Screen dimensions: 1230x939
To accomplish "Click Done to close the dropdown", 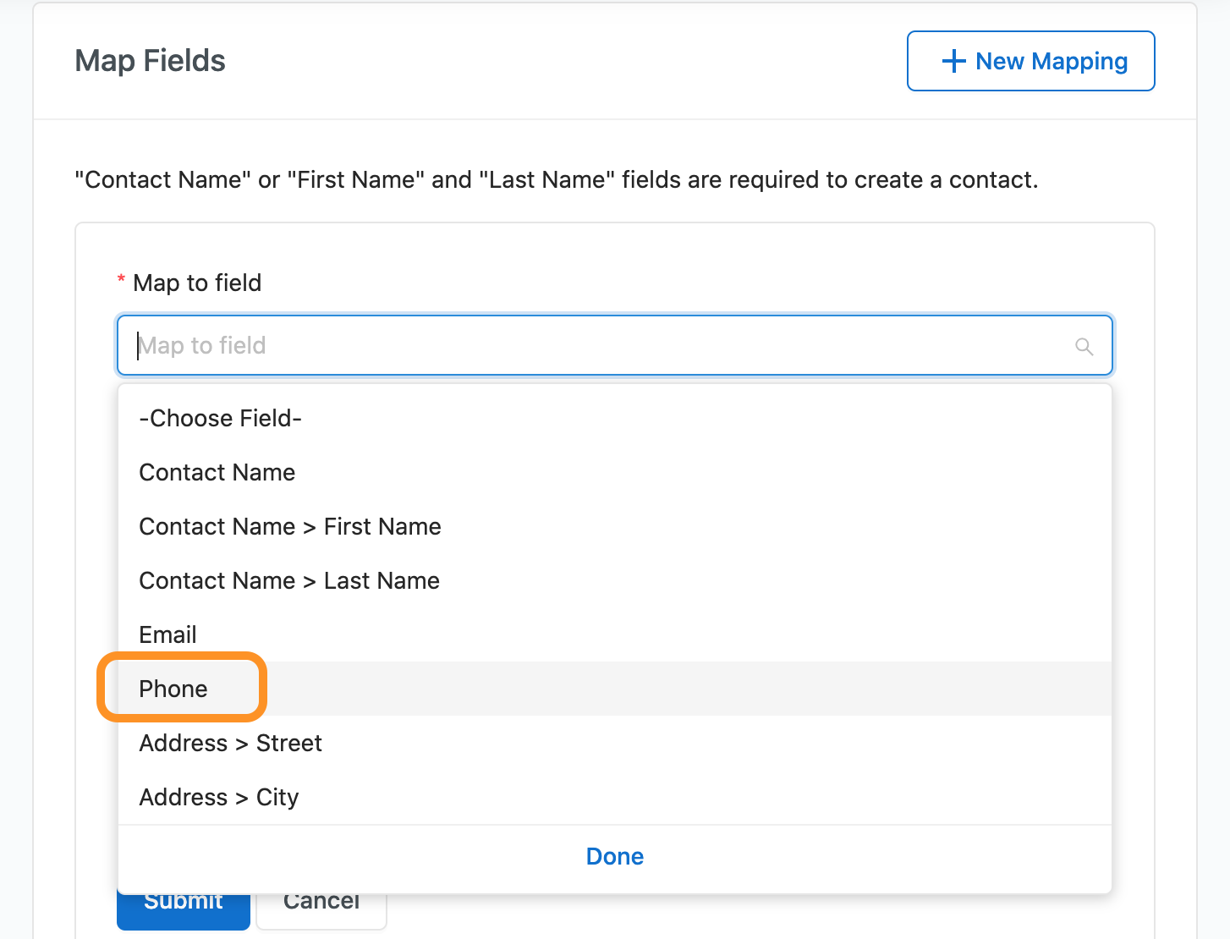I will pyautogui.click(x=614, y=856).
